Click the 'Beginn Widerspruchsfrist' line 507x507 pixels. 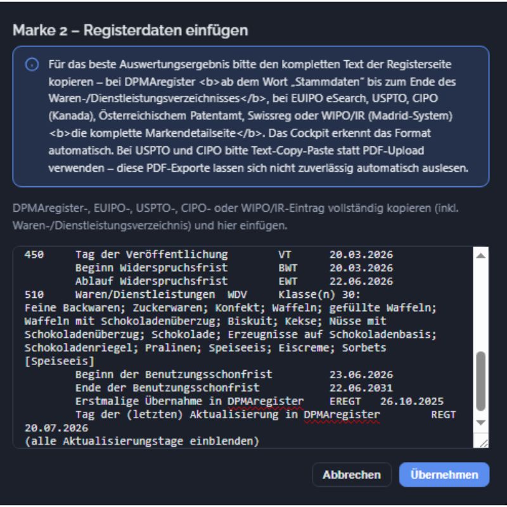(x=151, y=267)
